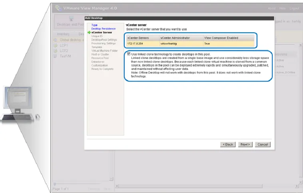The image size is (303, 193).
Task: Click the TestVM desktop icon
Action: [55, 56]
